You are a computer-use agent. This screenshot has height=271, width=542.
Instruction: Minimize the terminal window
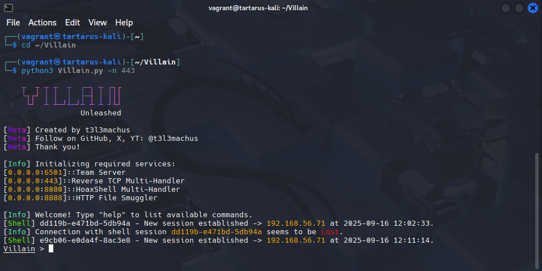tap(505, 8)
